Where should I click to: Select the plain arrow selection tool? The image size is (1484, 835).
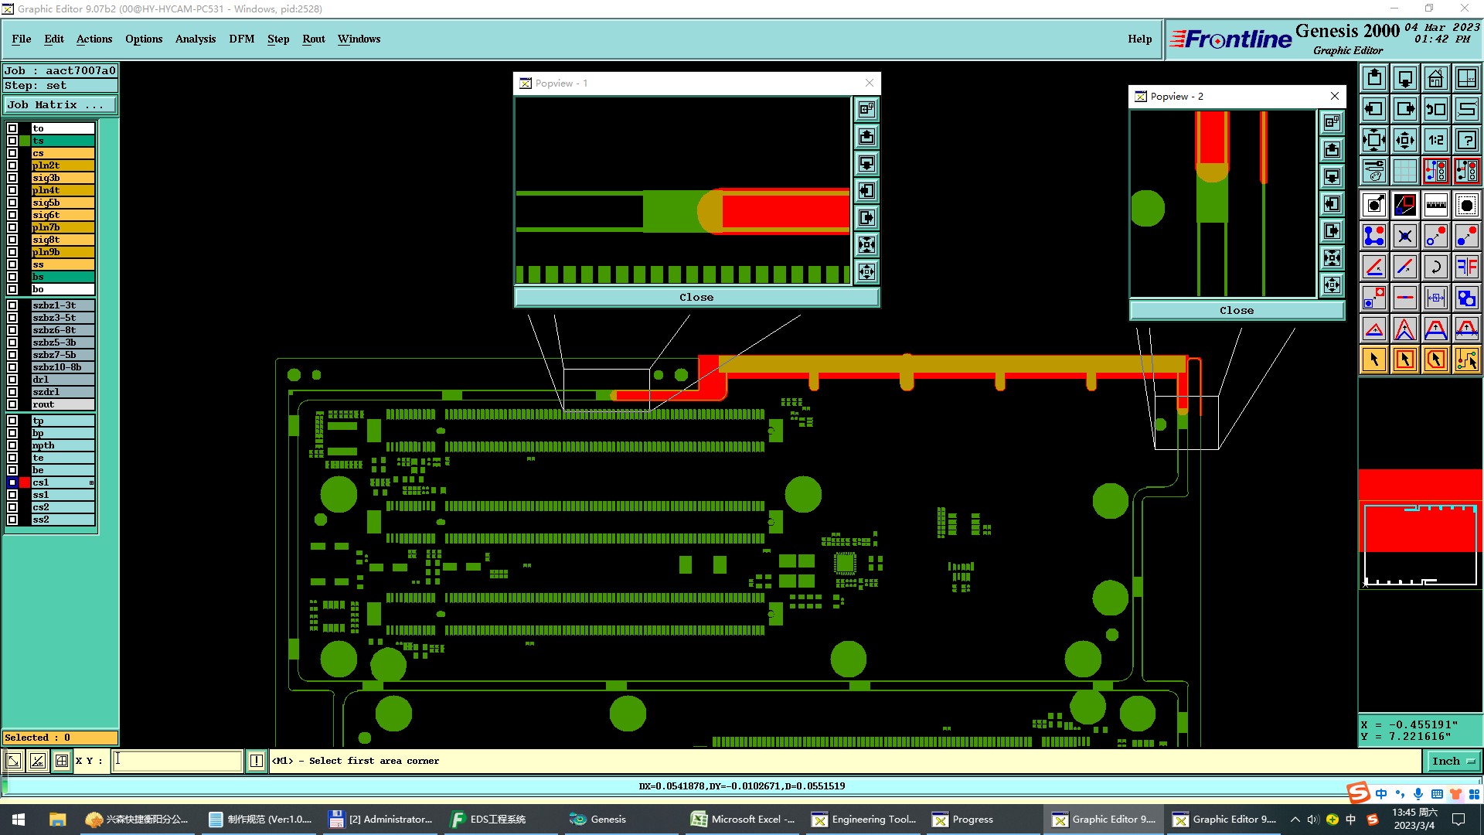(x=1373, y=360)
